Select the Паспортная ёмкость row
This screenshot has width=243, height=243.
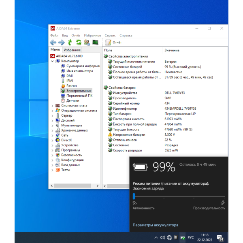click(165, 119)
